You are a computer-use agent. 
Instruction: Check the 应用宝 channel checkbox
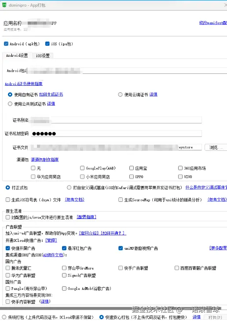tap(132, 168)
